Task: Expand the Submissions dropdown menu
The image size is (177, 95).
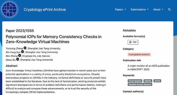Action: click(x=140, y=9)
